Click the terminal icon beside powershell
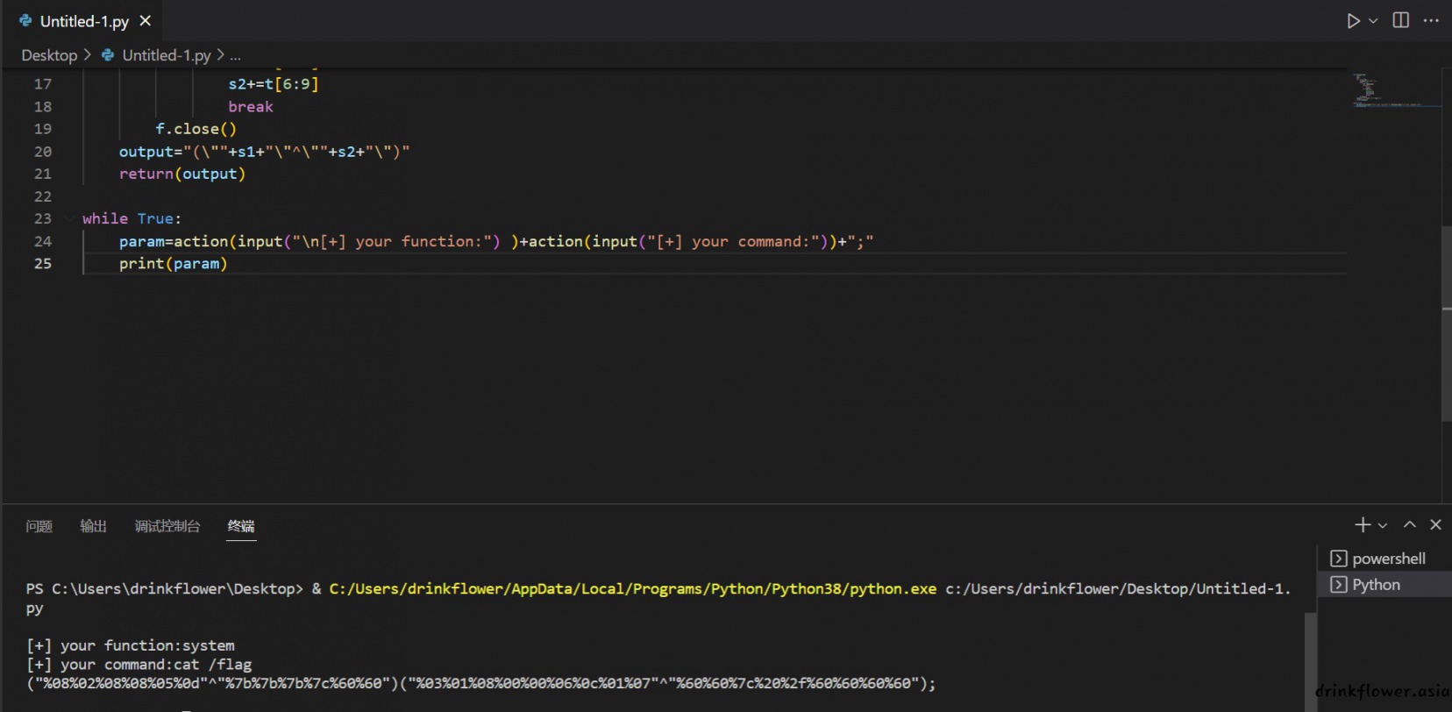This screenshot has width=1452, height=712. click(1339, 559)
